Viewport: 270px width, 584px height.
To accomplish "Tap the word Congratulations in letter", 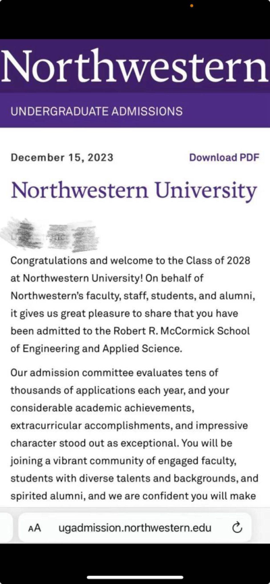I will point(44,261).
